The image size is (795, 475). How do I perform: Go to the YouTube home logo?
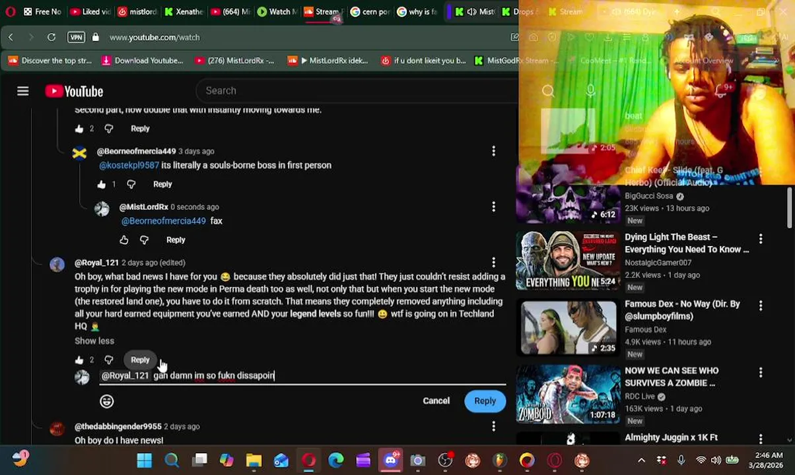[x=74, y=91]
